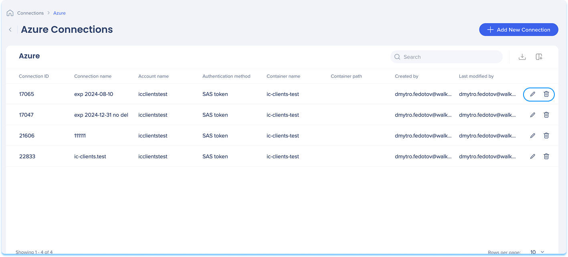Viewport: 568px width, 257px height.
Task: Click the Last modified by column header
Action: pyautogui.click(x=476, y=76)
